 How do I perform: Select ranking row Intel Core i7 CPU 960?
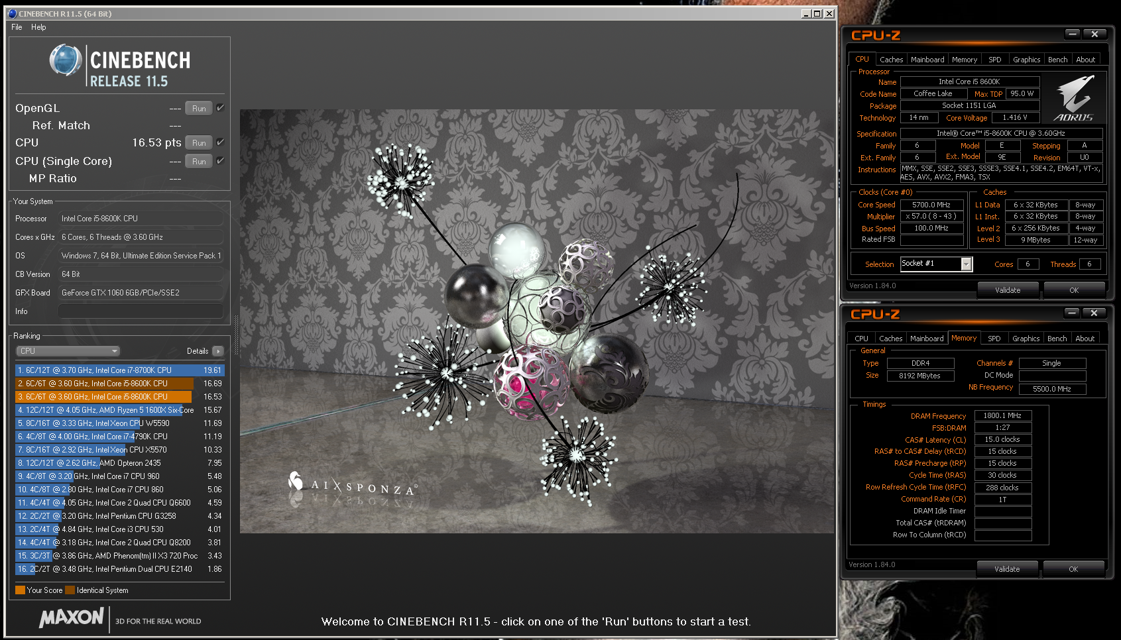(120, 476)
